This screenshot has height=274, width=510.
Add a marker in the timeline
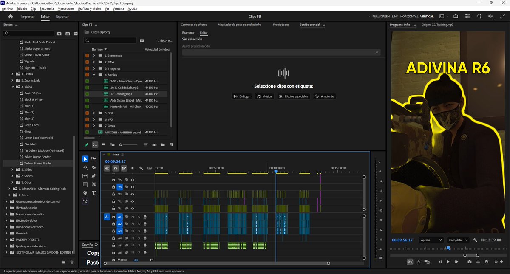click(x=132, y=168)
